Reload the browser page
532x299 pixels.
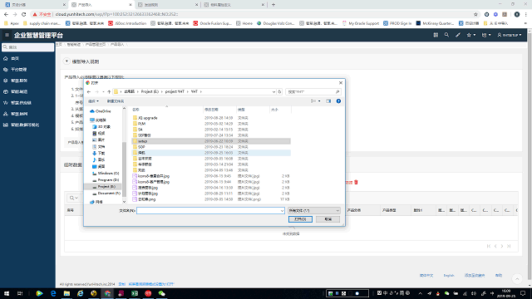coord(24,14)
